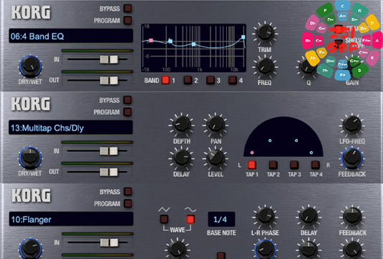The height and width of the screenshot is (259, 383).
Task: Toggle BYPASS on the Flanger unit
Action: pyautogui.click(x=127, y=191)
